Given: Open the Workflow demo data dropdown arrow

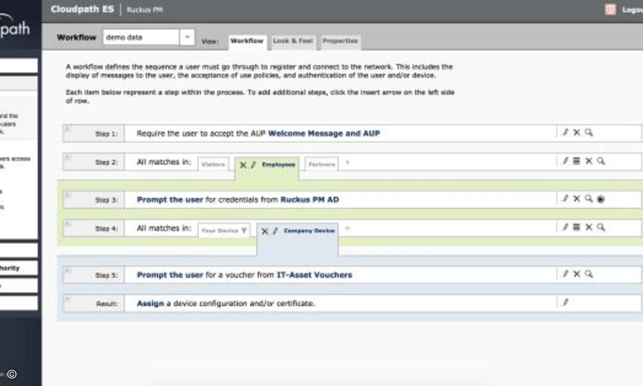Looking at the screenshot, I should [x=187, y=38].
